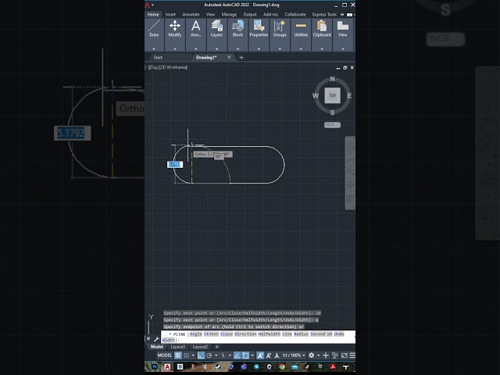Expand the Clipboard panel dropdown
500x375 pixels.
[x=322, y=49]
